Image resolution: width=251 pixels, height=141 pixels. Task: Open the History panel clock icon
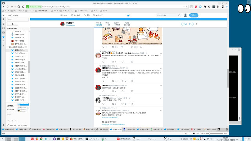(4, 28)
